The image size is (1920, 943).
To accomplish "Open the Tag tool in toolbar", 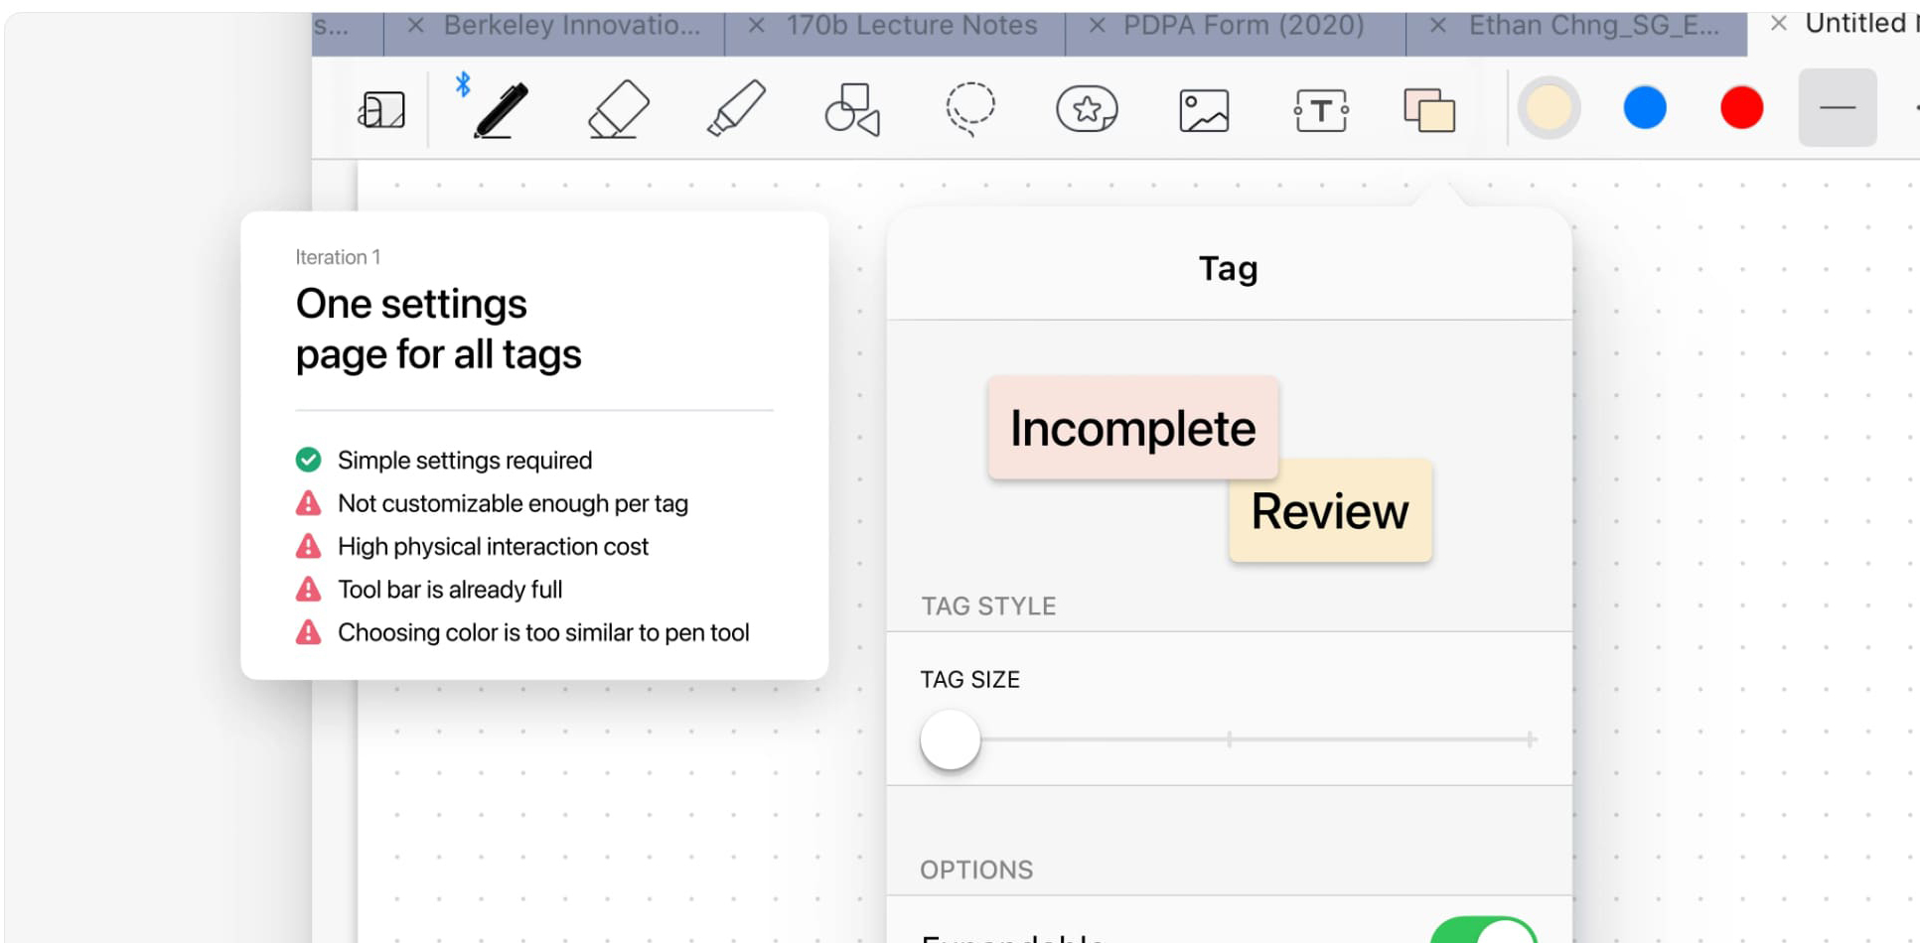I will point(1429,110).
